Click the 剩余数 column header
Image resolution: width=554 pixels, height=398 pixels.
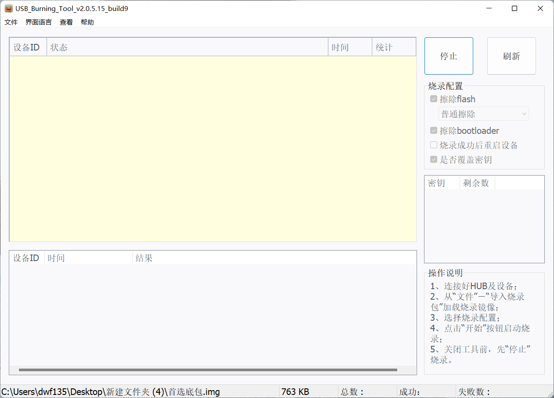click(x=477, y=183)
